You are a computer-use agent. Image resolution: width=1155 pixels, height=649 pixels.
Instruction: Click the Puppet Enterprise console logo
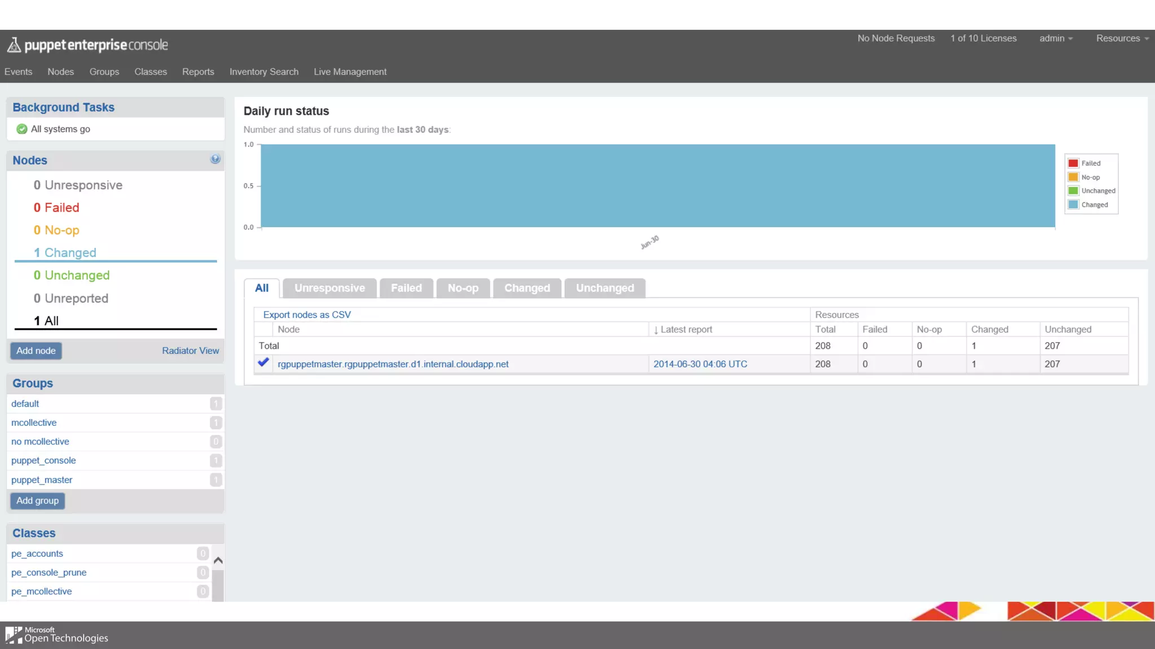click(x=87, y=45)
